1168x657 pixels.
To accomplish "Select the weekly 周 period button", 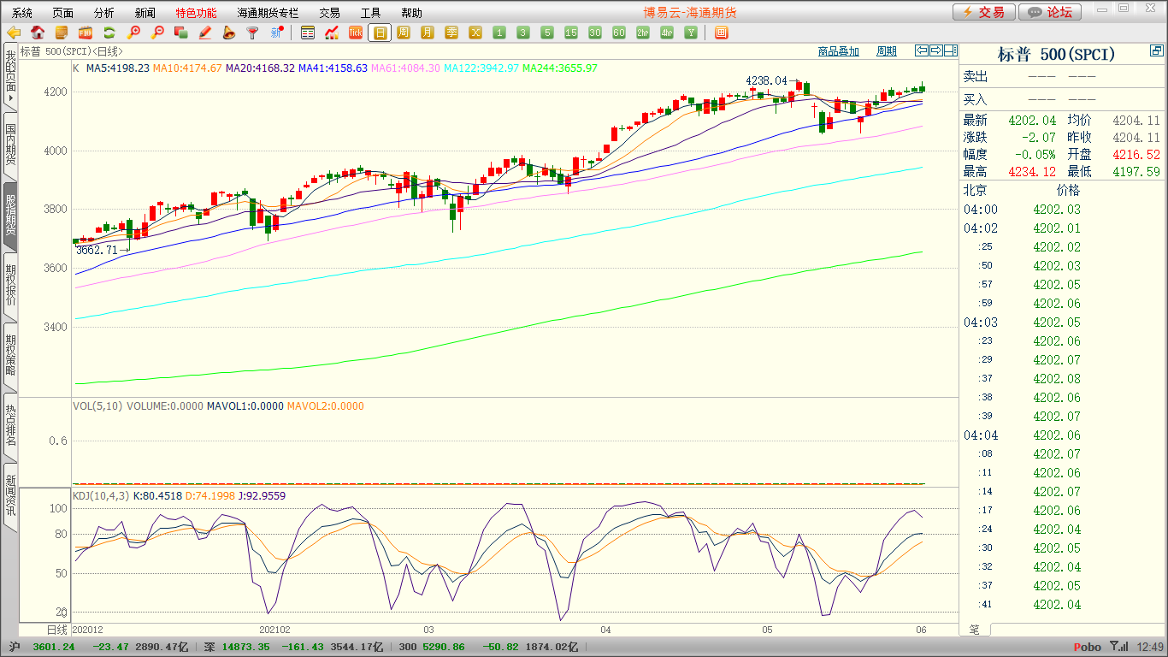I will pyautogui.click(x=404, y=33).
